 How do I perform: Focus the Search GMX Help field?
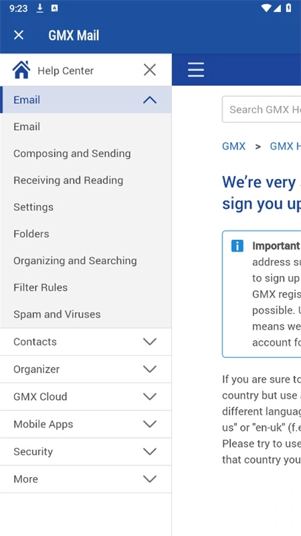262,109
